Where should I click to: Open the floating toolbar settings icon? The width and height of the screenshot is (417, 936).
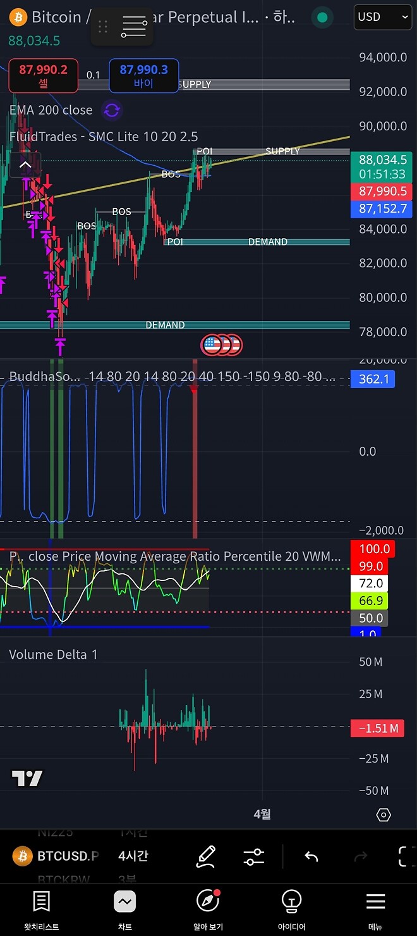pyautogui.click(x=134, y=27)
